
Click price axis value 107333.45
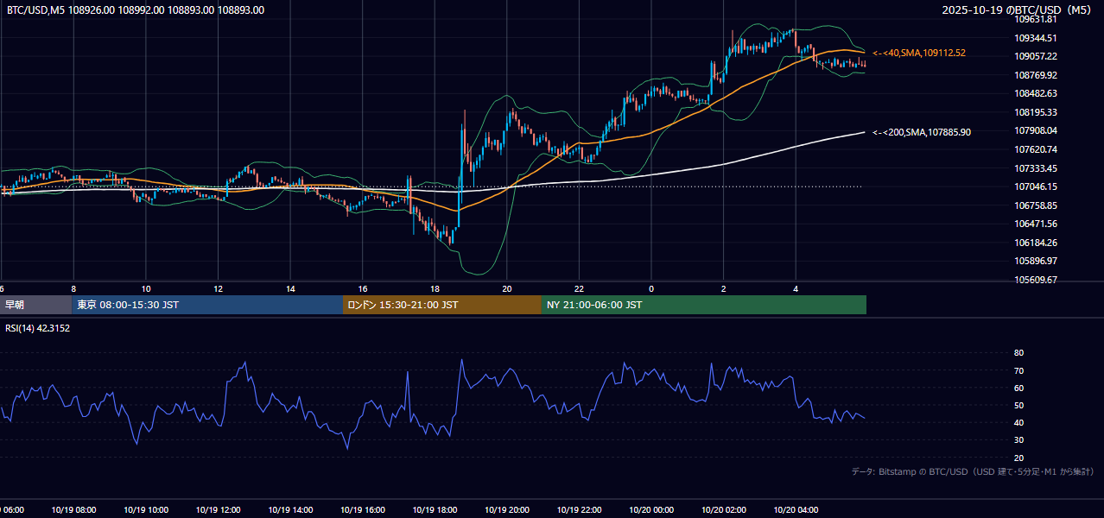click(1036, 168)
